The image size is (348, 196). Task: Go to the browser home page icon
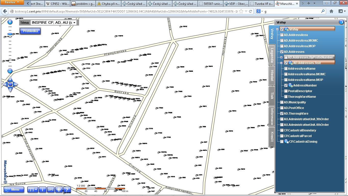331,11
